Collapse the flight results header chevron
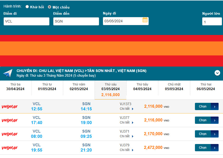 coord(217,73)
